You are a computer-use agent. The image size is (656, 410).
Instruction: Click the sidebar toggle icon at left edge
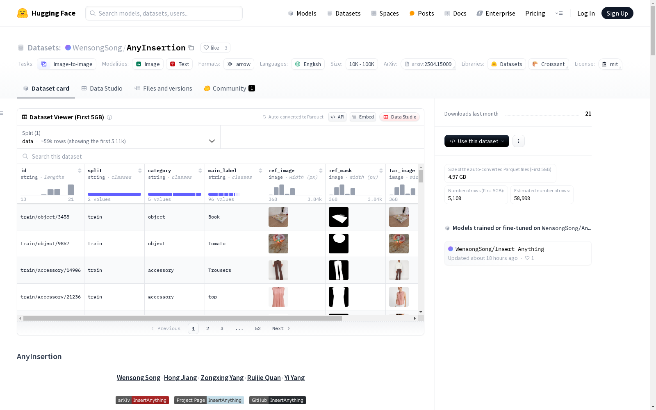pyautogui.click(x=2, y=113)
